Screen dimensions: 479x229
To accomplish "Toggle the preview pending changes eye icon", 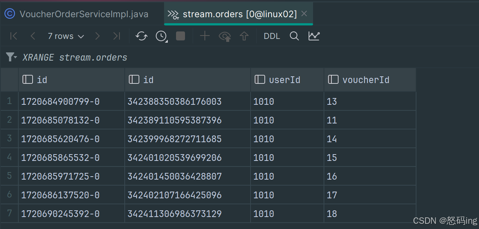I will (225, 36).
